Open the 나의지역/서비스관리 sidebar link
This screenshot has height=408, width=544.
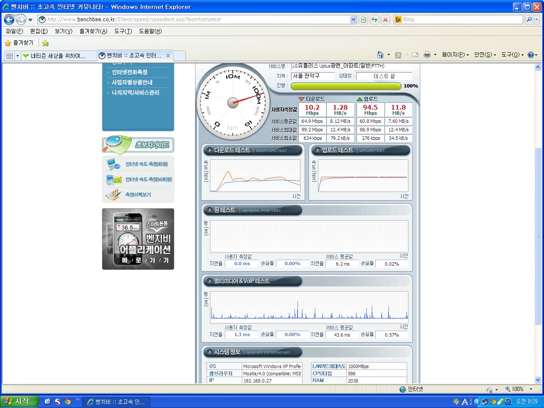pyautogui.click(x=136, y=93)
